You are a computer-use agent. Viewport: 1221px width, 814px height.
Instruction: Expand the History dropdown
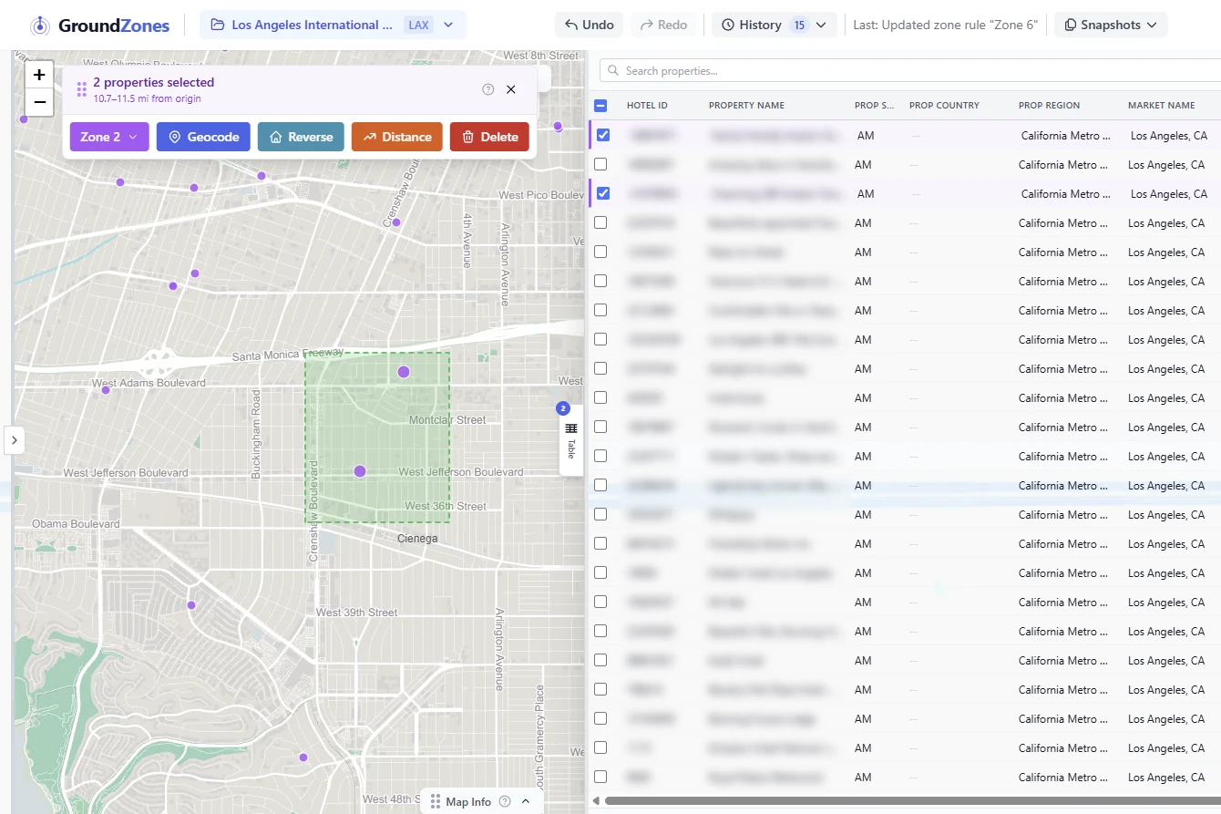(775, 25)
